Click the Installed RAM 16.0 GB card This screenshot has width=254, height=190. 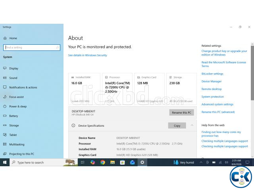(85, 89)
